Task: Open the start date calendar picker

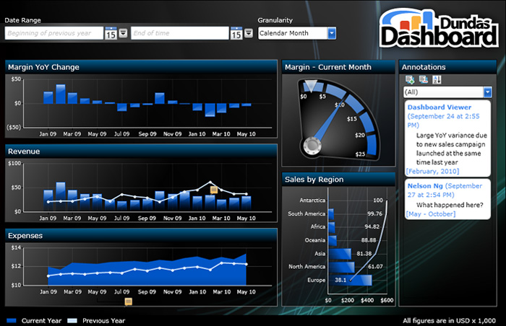Action: [x=111, y=33]
